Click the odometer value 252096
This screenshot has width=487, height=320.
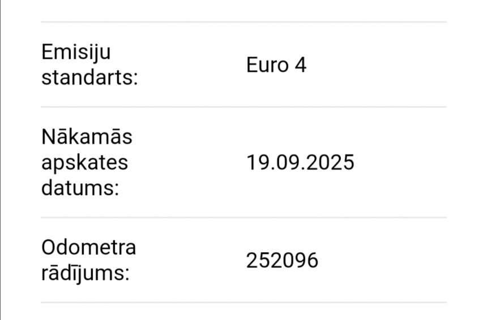pyautogui.click(x=282, y=260)
